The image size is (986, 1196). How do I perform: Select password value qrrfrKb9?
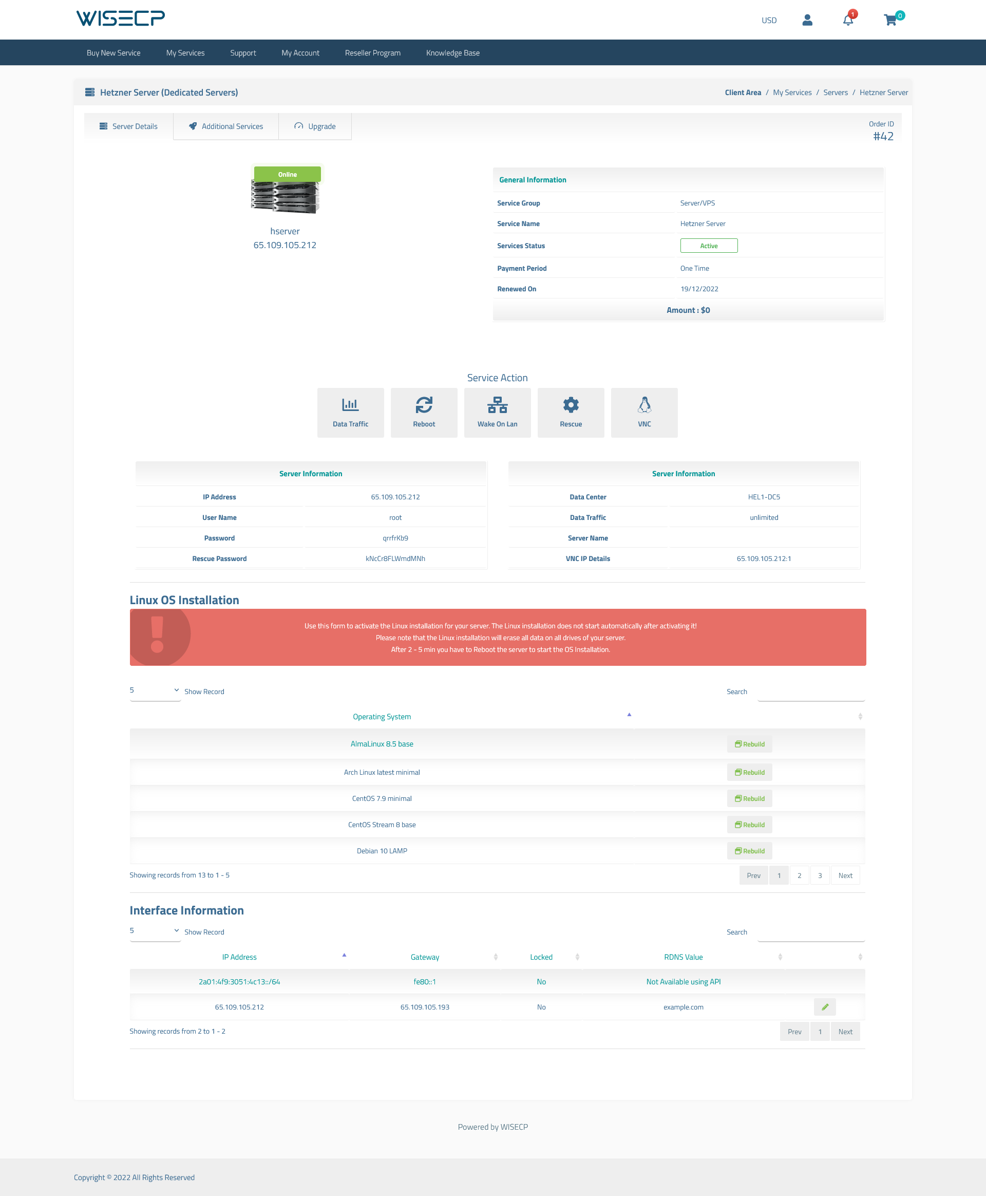(x=395, y=538)
